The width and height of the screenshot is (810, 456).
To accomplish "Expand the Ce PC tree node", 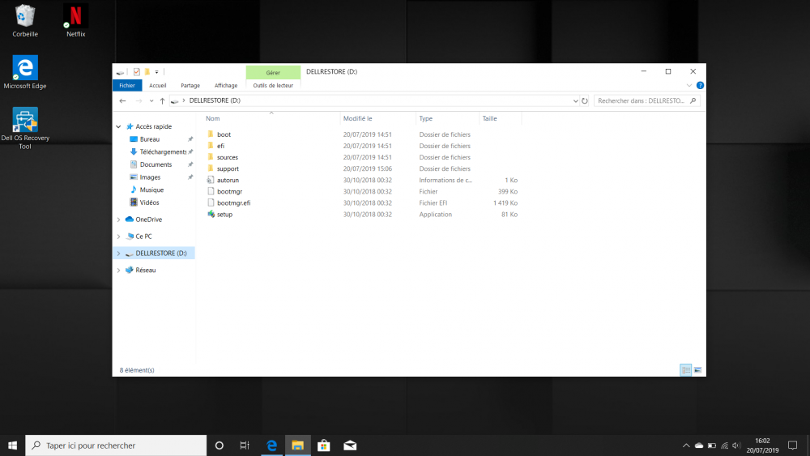I will 119,237.
